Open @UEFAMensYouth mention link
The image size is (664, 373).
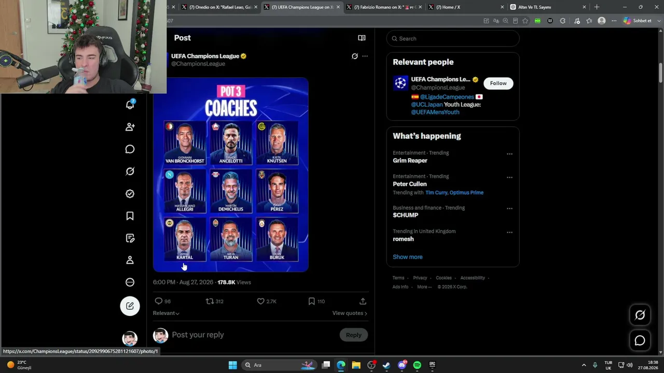pyautogui.click(x=435, y=112)
